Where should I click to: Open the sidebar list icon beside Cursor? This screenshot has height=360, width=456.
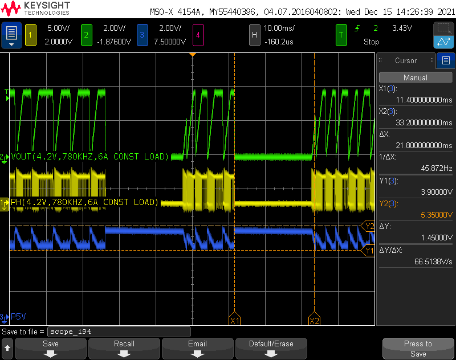[446, 60]
